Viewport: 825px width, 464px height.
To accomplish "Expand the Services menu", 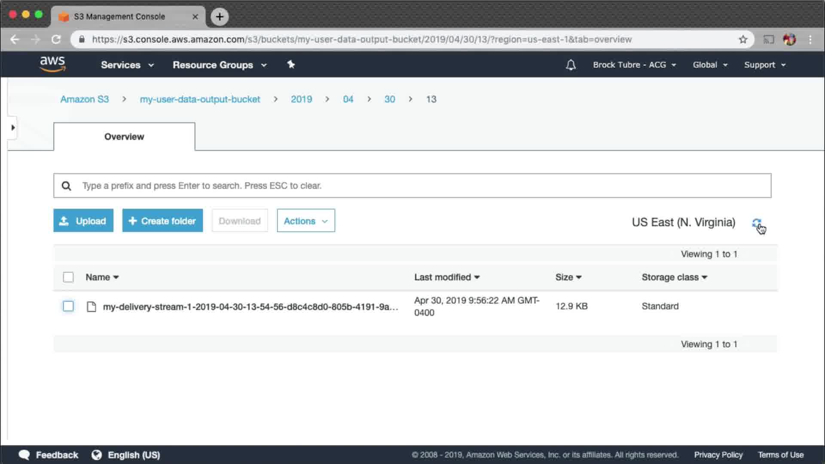I will coord(127,65).
